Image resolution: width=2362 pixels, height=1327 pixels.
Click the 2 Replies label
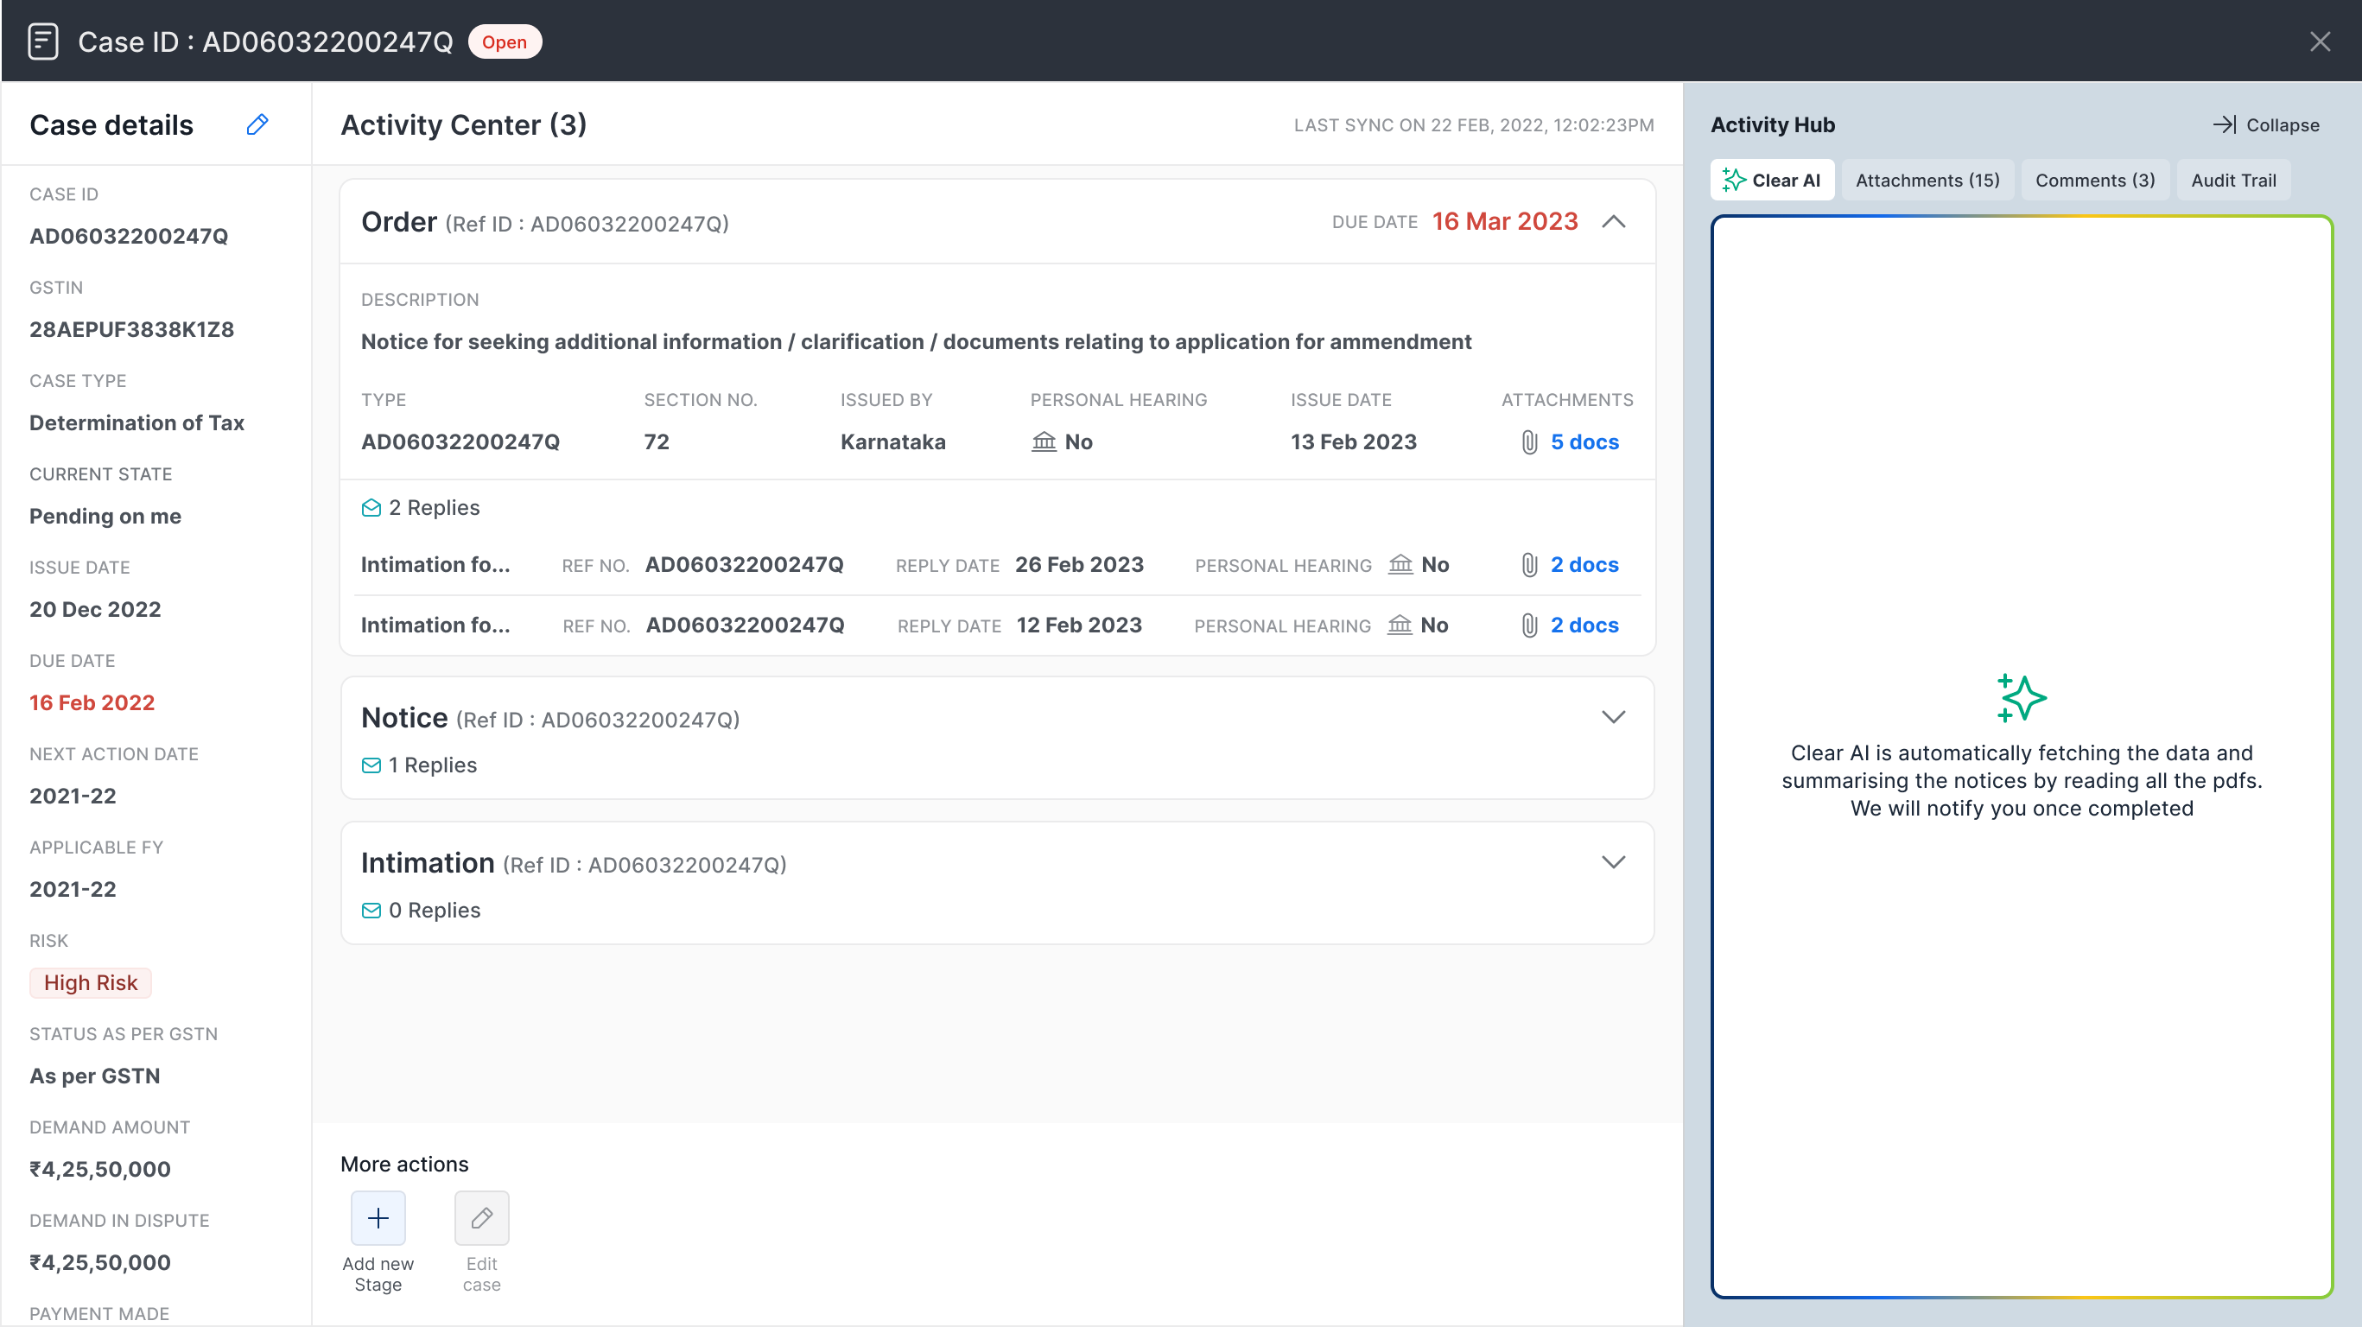pos(434,507)
